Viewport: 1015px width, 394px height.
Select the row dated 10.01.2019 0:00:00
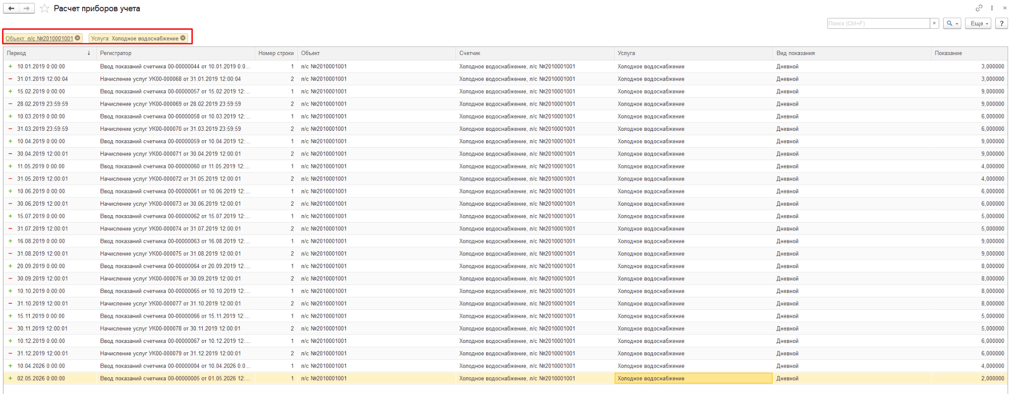(x=506, y=66)
